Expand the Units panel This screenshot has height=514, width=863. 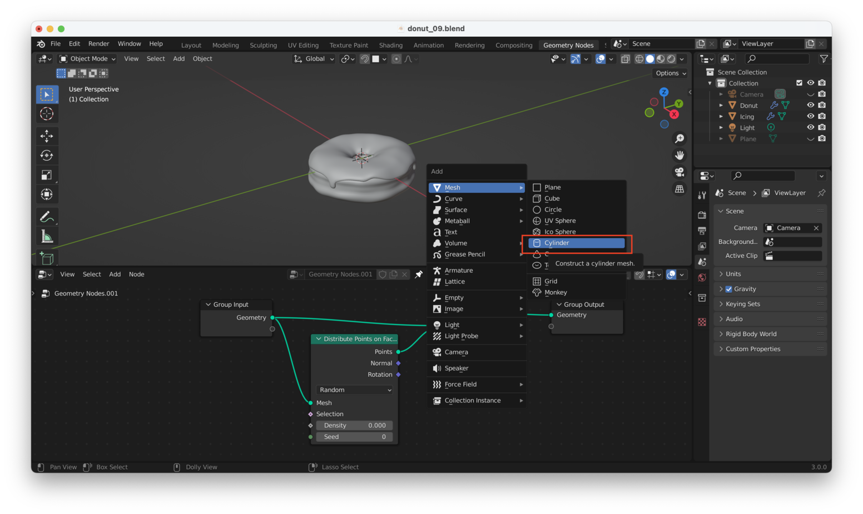(x=733, y=274)
